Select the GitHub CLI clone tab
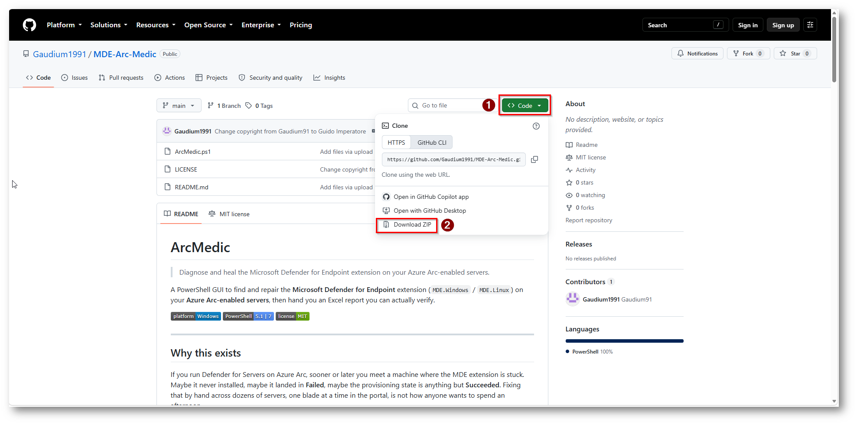The image size is (857, 425). click(x=432, y=143)
